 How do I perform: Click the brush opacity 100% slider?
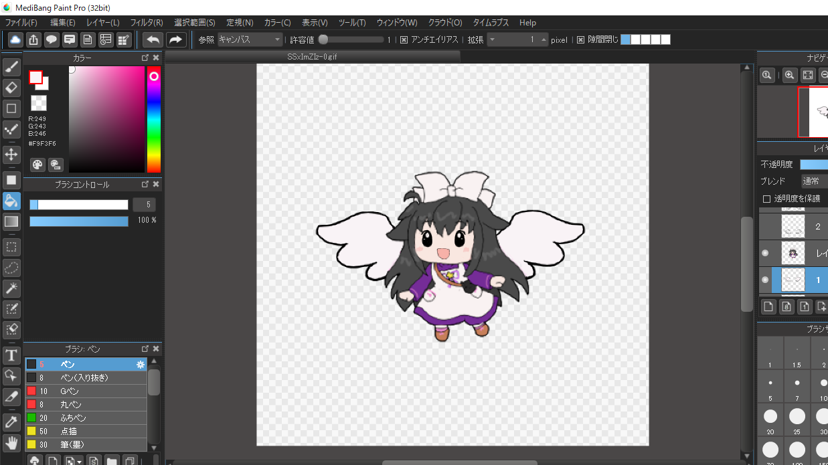click(79, 221)
